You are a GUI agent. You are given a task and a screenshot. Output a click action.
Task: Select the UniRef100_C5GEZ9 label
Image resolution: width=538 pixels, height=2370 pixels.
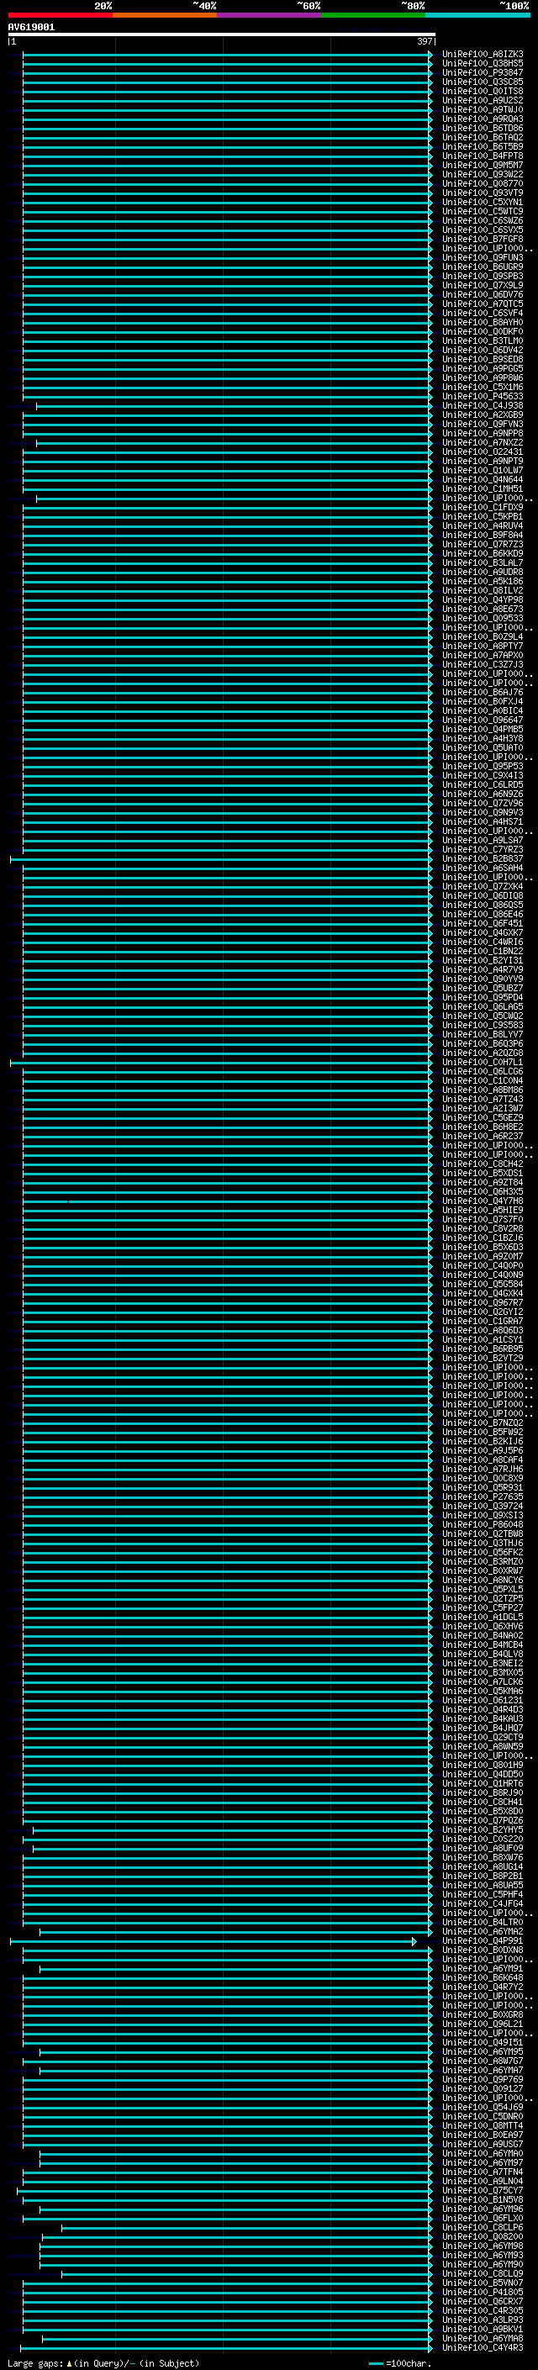point(483,1118)
